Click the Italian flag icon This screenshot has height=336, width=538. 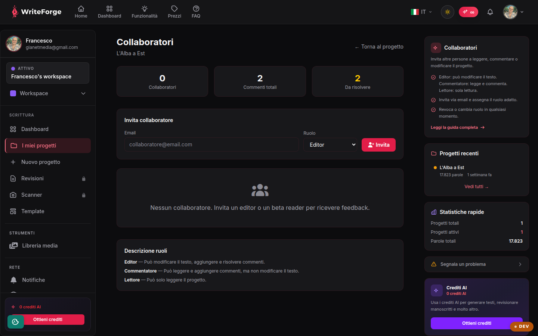click(415, 12)
